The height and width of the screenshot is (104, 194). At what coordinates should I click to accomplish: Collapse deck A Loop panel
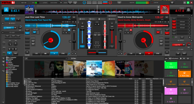tap(3, 32)
